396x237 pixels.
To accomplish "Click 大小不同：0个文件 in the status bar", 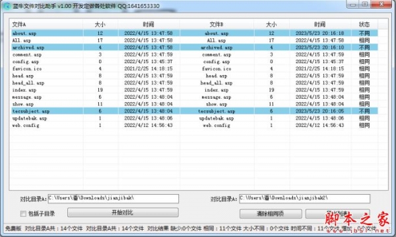I will 266,228.
